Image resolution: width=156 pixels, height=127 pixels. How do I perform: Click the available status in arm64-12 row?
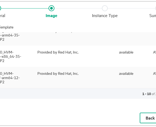click(x=126, y=73)
